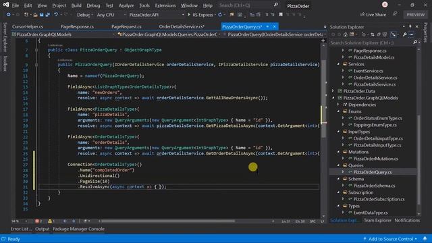Select ToppingsEnumType.cs in Solution Explorer
The image size is (432, 243).
(375, 125)
